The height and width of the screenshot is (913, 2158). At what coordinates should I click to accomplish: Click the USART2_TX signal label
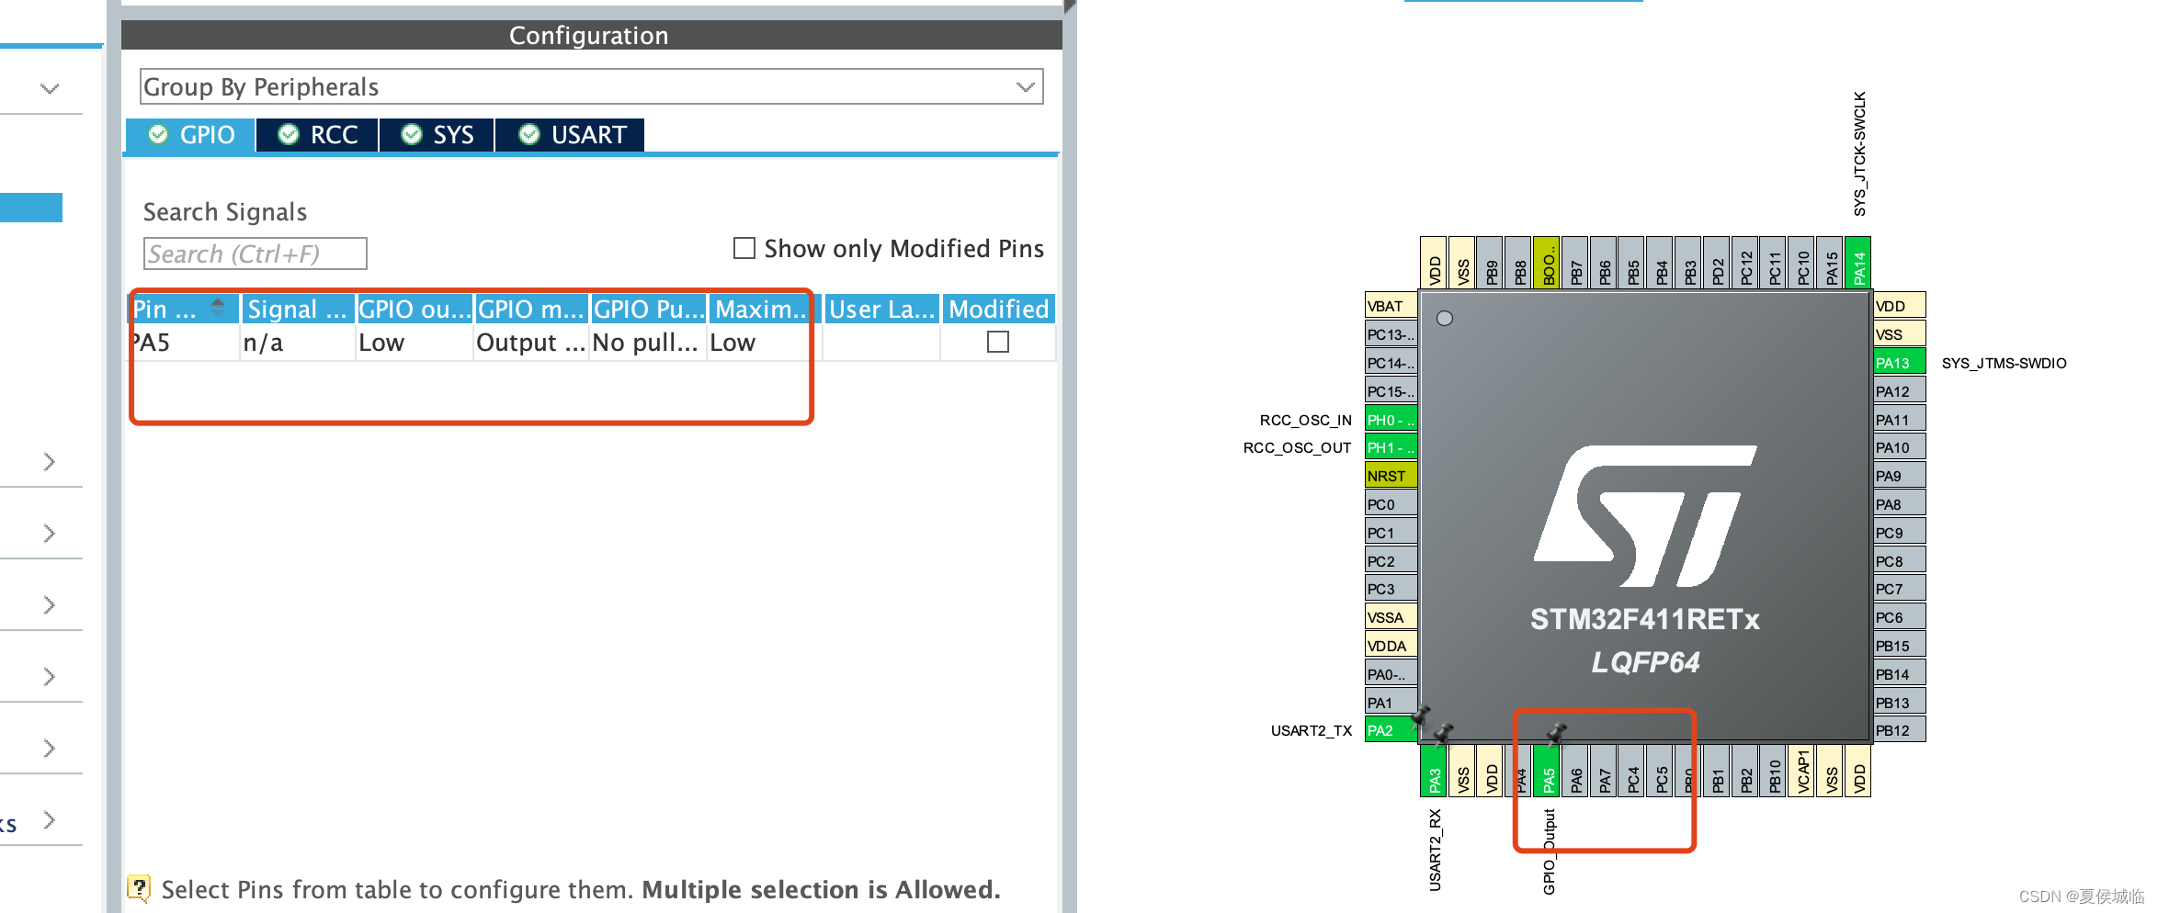(x=1312, y=730)
